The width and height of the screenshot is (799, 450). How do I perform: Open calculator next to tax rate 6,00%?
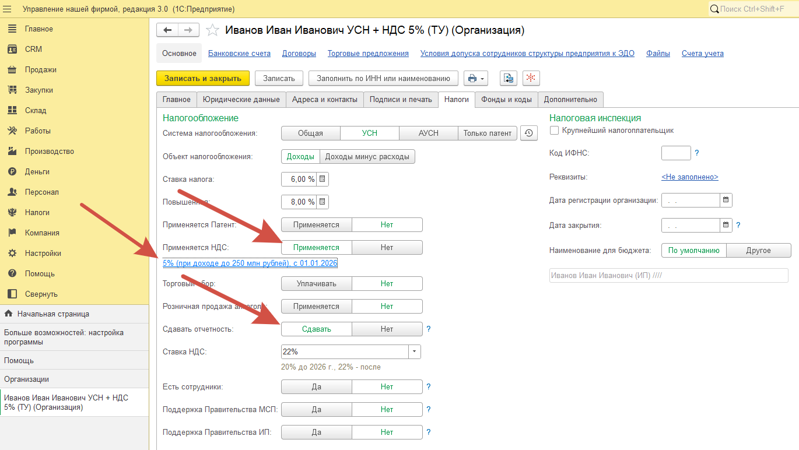point(323,179)
